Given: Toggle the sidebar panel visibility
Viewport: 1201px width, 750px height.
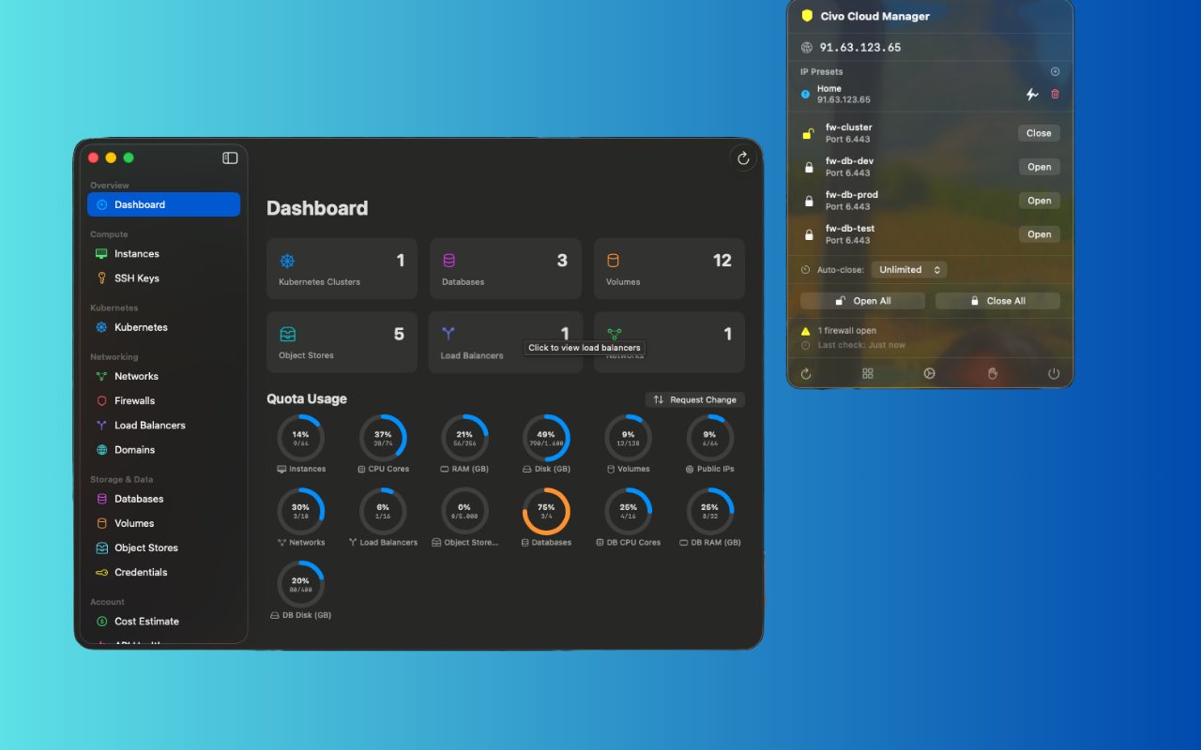Looking at the screenshot, I should [x=230, y=157].
